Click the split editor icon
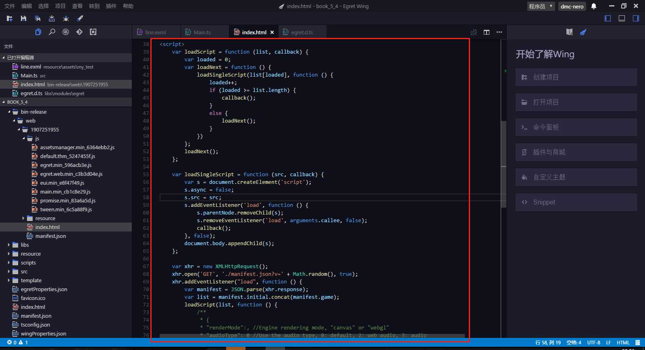The image size is (645, 350). point(487,32)
